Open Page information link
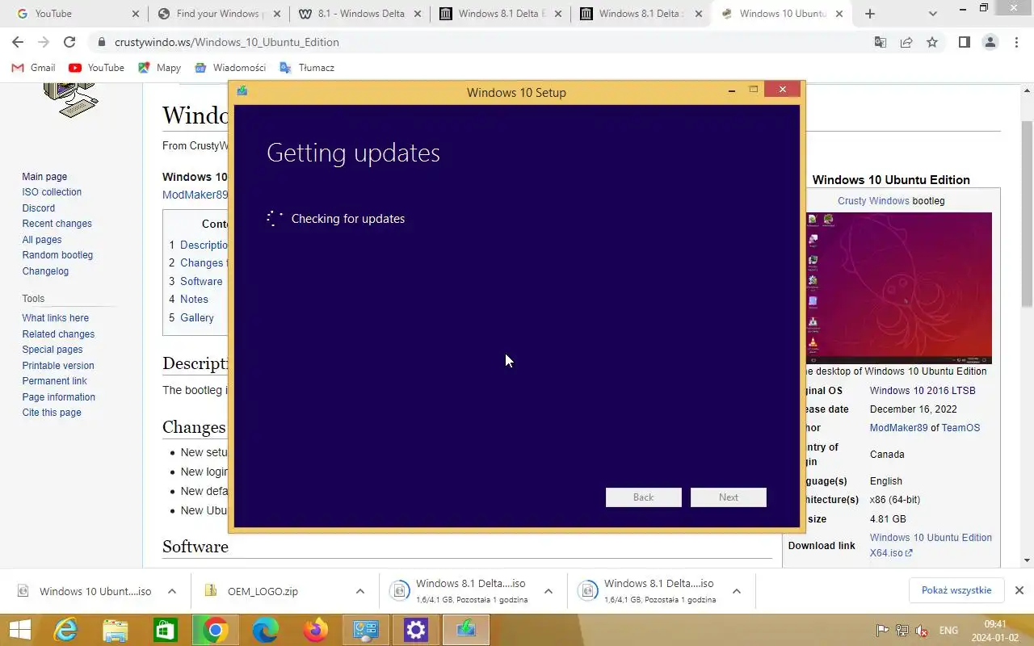Screen dimensions: 1034x646 tap(59, 397)
